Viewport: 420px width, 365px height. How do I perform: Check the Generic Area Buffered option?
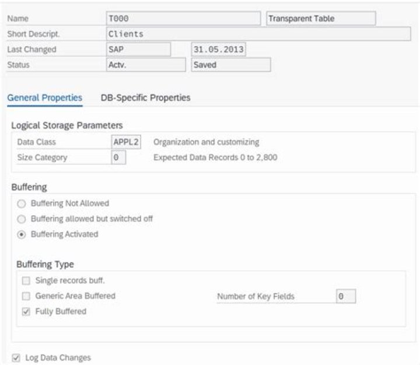click(x=26, y=296)
